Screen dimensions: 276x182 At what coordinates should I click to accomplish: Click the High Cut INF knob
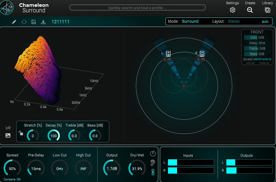coord(83,168)
